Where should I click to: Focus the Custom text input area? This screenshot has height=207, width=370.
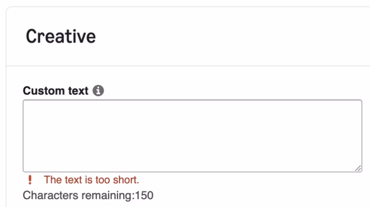point(192,136)
